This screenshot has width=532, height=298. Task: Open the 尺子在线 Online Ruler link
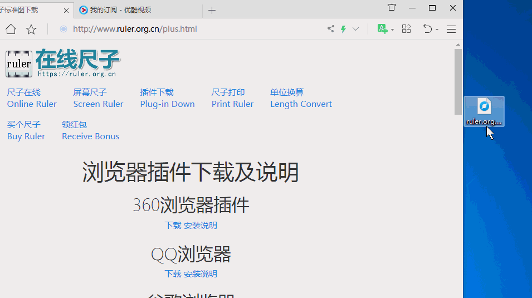pos(32,98)
